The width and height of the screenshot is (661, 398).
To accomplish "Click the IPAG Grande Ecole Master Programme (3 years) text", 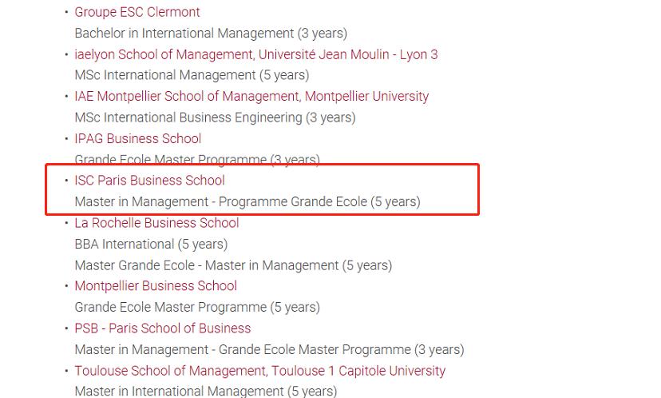I will [x=197, y=160].
